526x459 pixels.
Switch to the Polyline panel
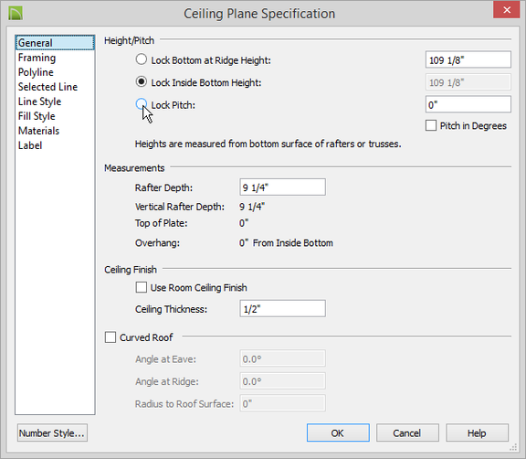point(36,72)
